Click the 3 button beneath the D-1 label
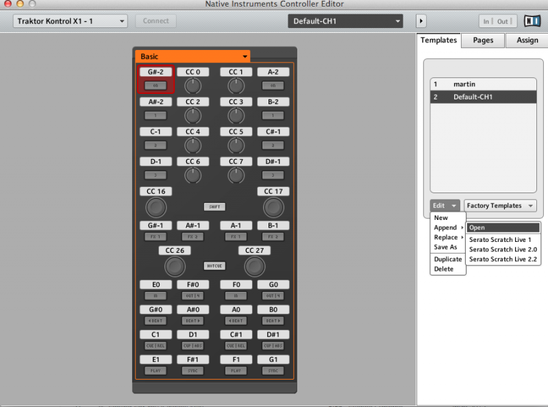 tap(155, 175)
